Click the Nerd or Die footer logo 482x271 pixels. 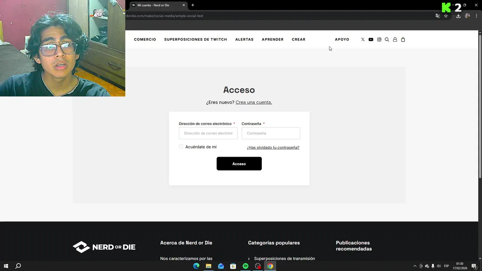coord(104,247)
